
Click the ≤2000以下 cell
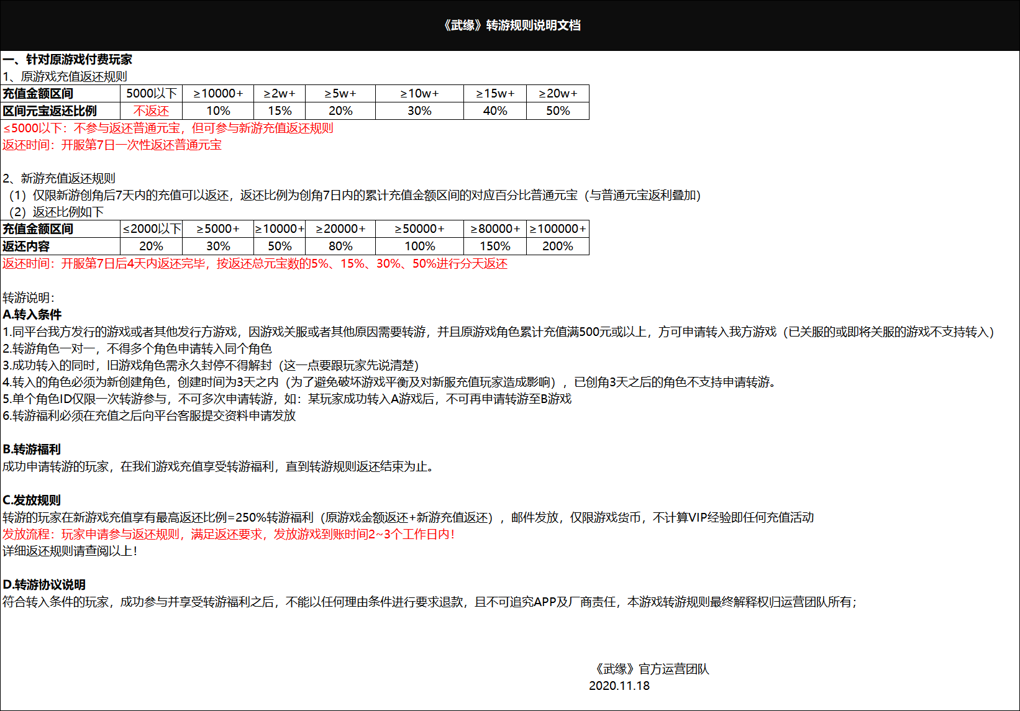point(152,229)
